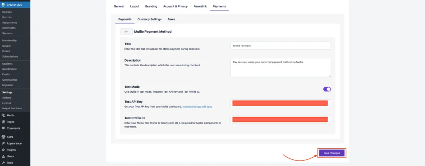Viewport: 425px width, 166px height.
Task: Click the Users person icon
Action: (4, 156)
